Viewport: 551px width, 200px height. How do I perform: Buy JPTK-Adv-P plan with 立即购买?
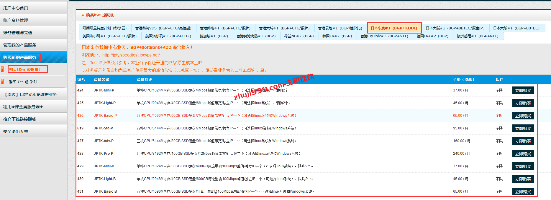click(x=523, y=141)
